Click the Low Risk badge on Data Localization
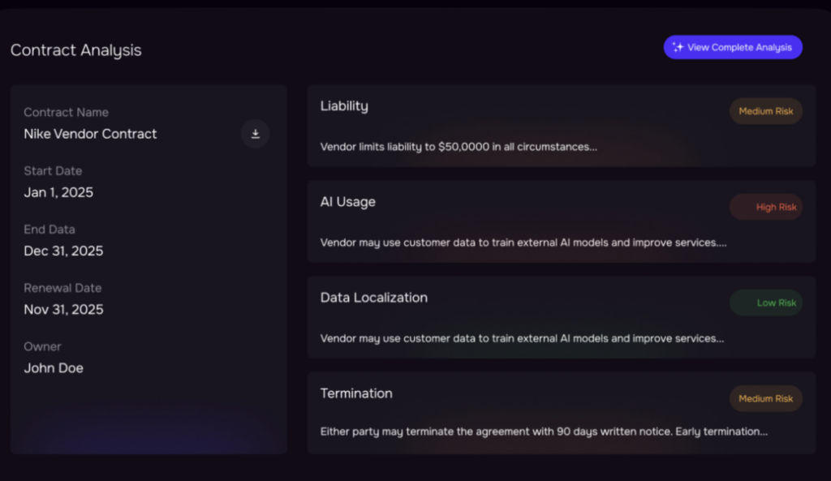This screenshot has height=481, width=831. [765, 303]
